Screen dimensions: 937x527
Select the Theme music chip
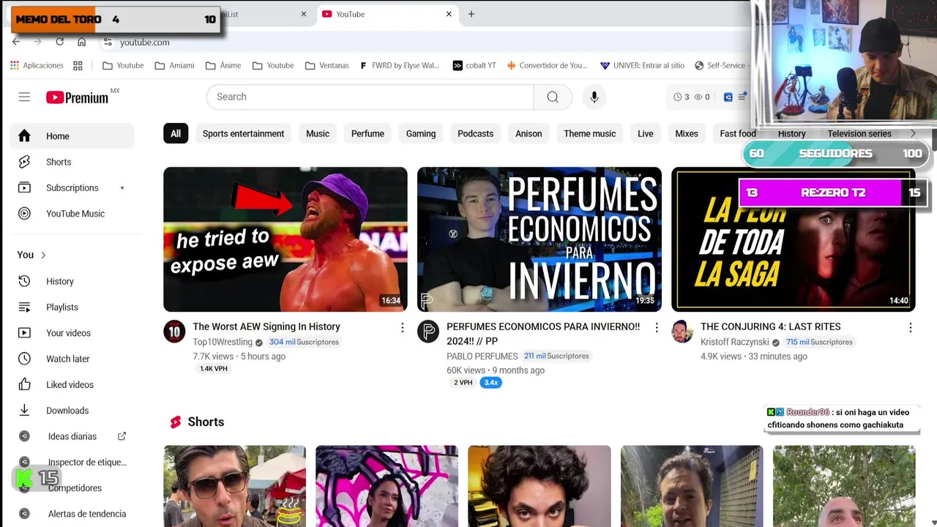pyautogui.click(x=590, y=133)
